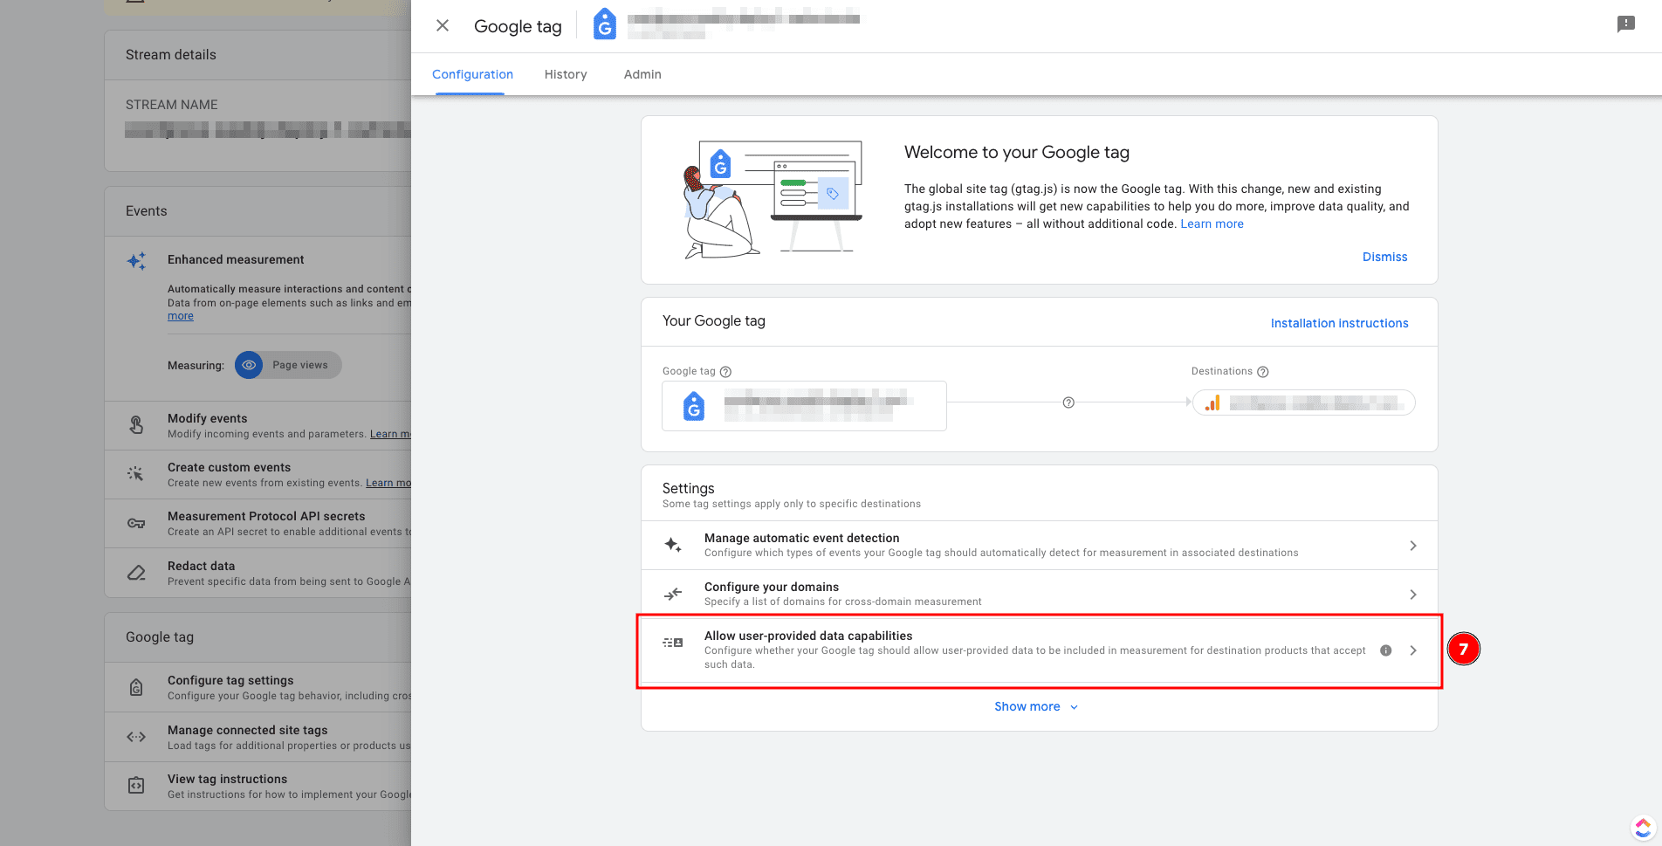Open Configure your domains setting
This screenshot has height=846, width=1662.
1039,595
